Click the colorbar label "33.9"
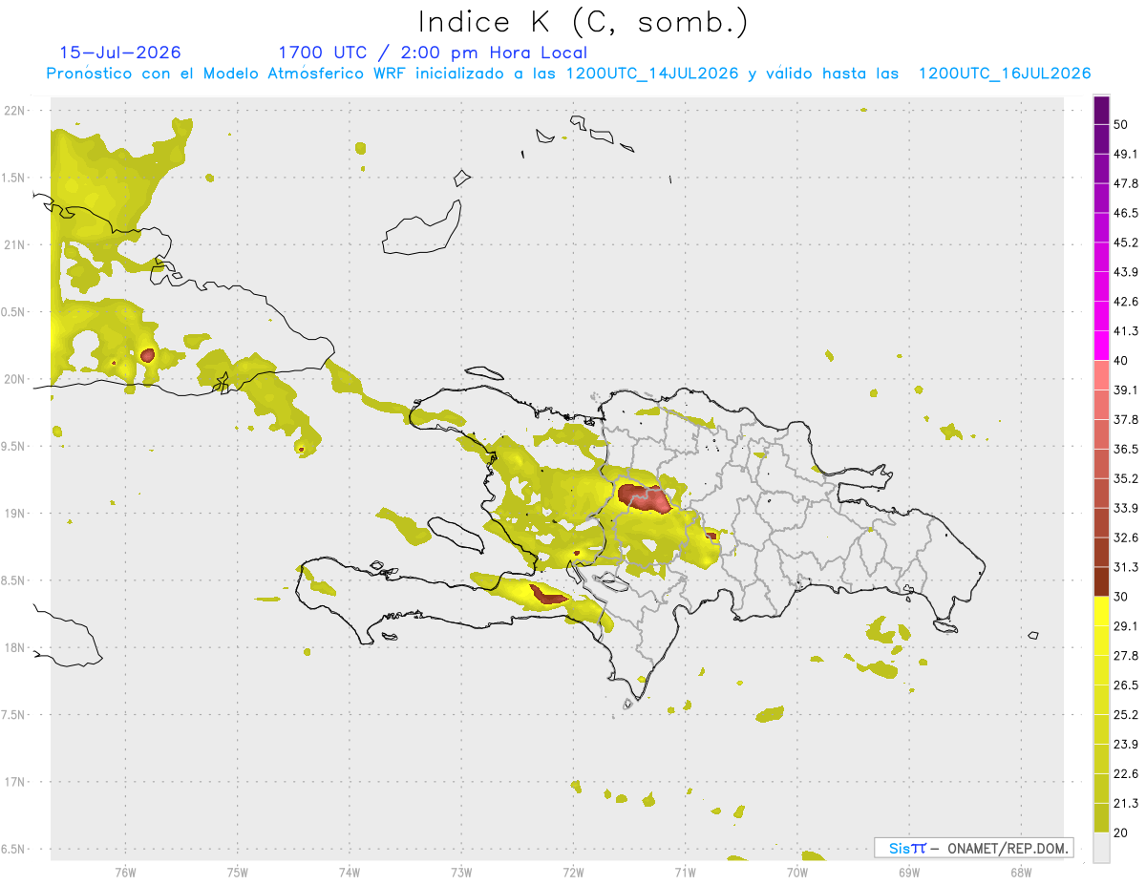 coord(1127,508)
